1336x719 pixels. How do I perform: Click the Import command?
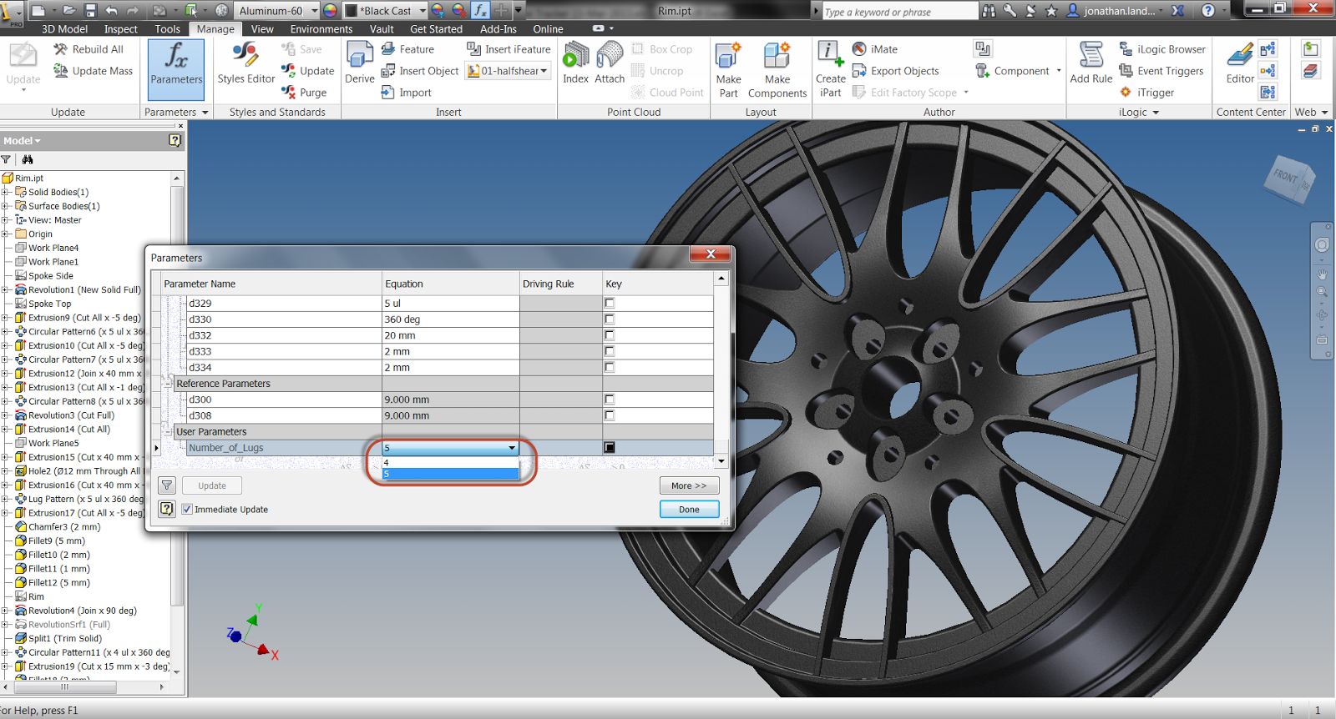407,93
